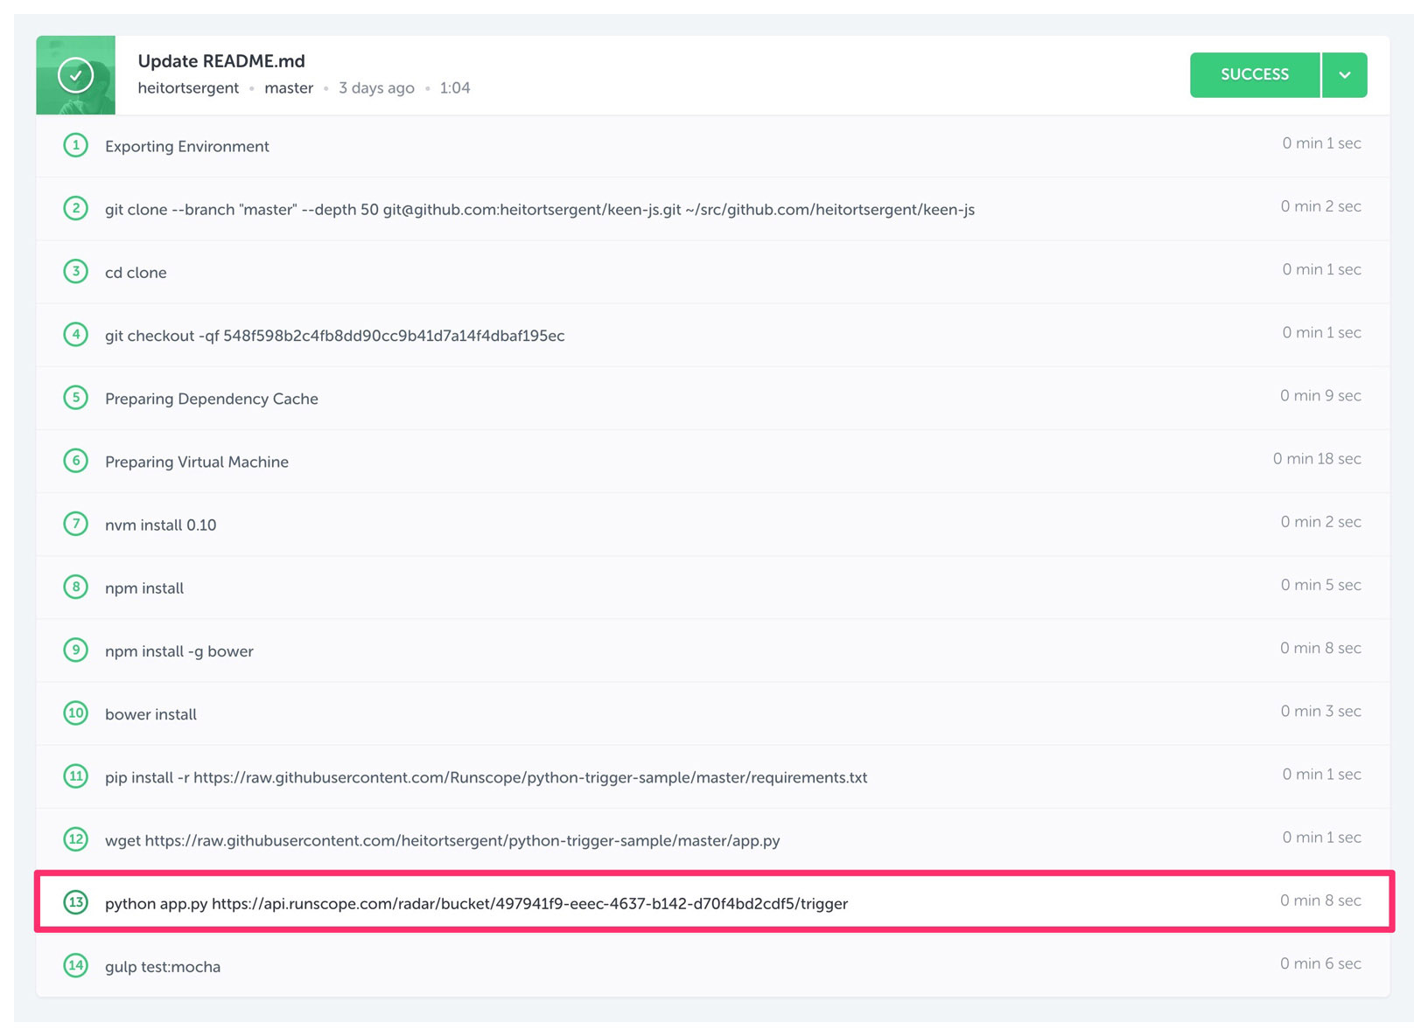Viewport: 1428px width, 1036px height.
Task: Expand the Exporting Environment step
Action: click(712, 146)
